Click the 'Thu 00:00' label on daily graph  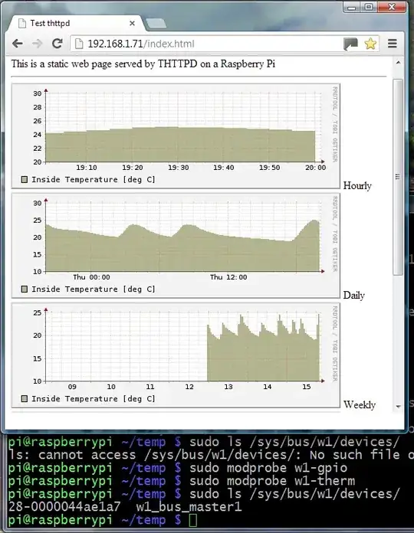91,277
